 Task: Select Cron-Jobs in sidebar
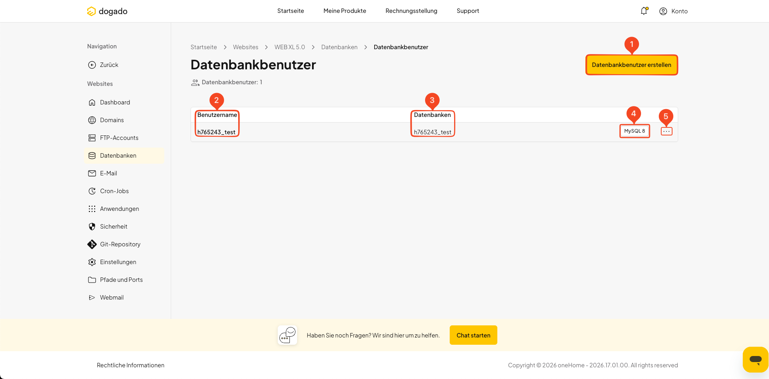[x=114, y=191]
